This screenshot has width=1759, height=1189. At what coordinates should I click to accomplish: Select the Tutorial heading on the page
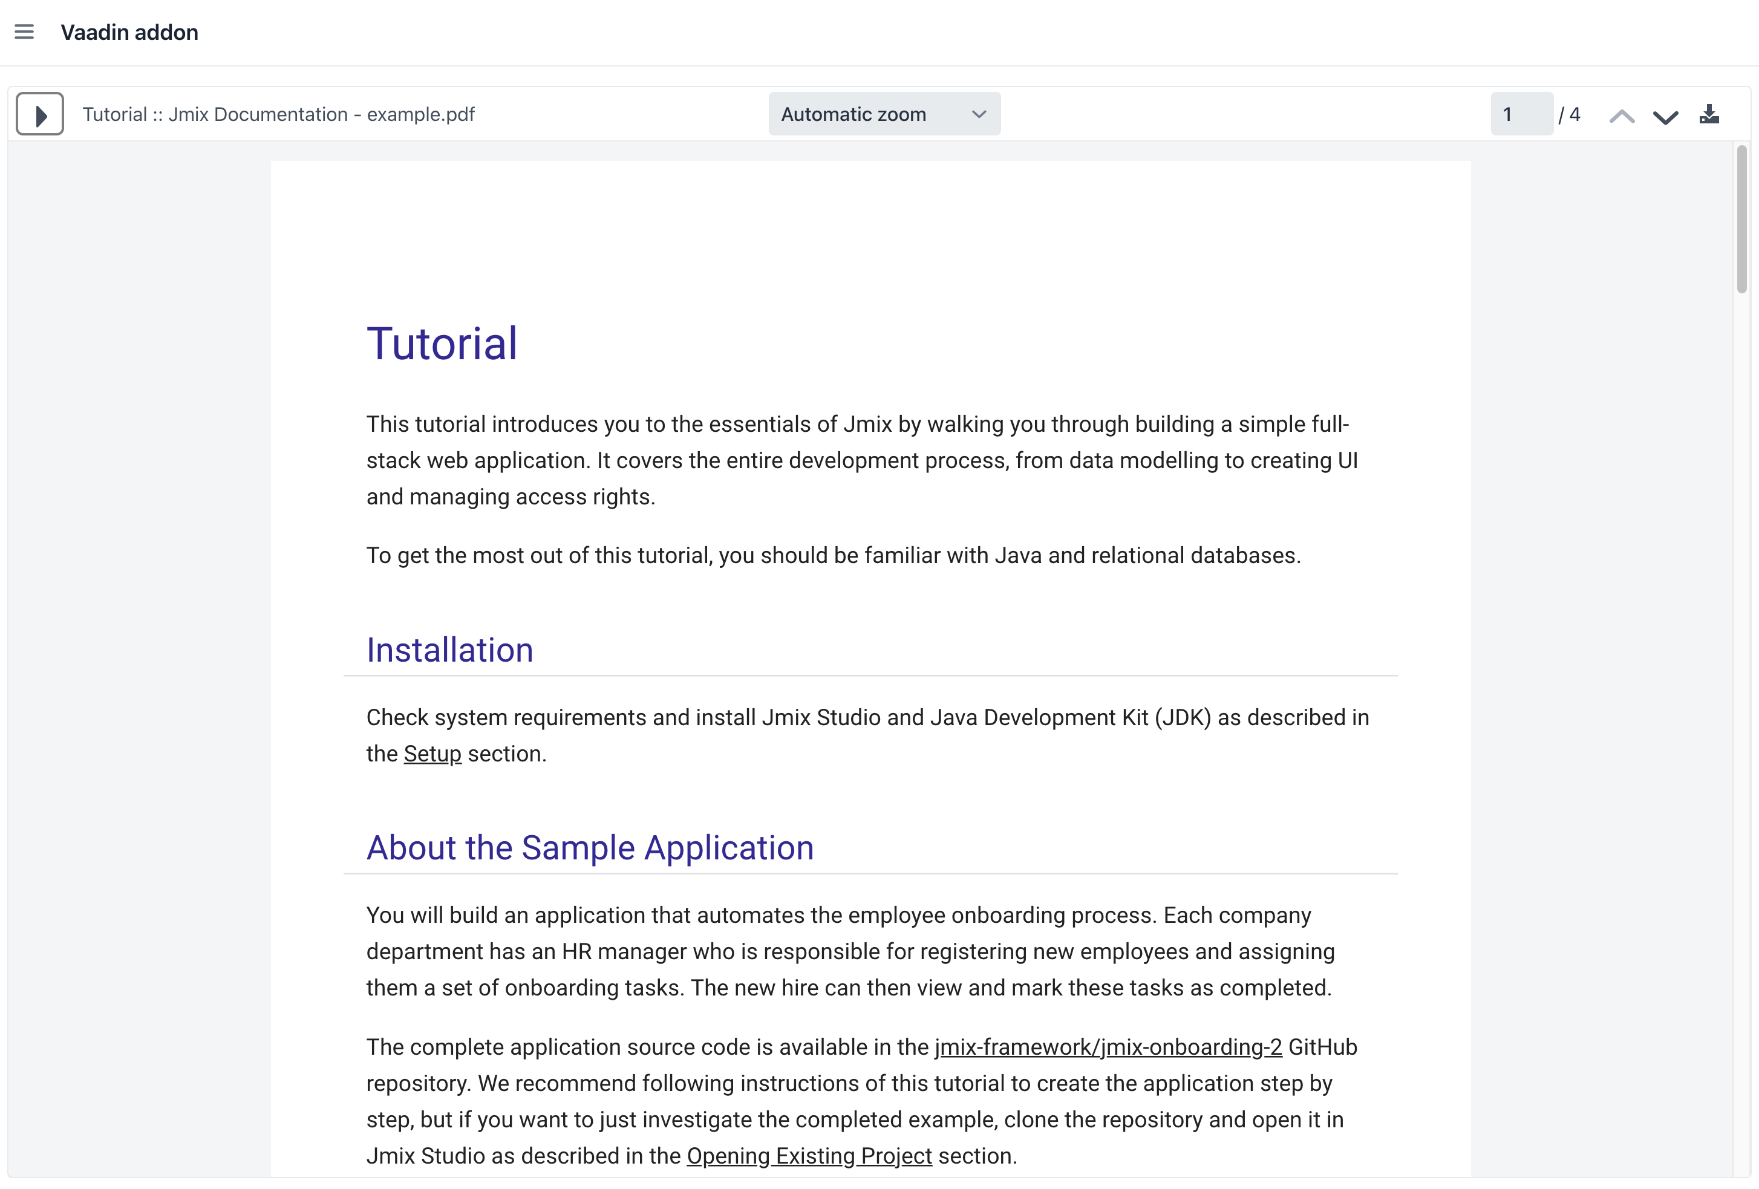(x=442, y=343)
